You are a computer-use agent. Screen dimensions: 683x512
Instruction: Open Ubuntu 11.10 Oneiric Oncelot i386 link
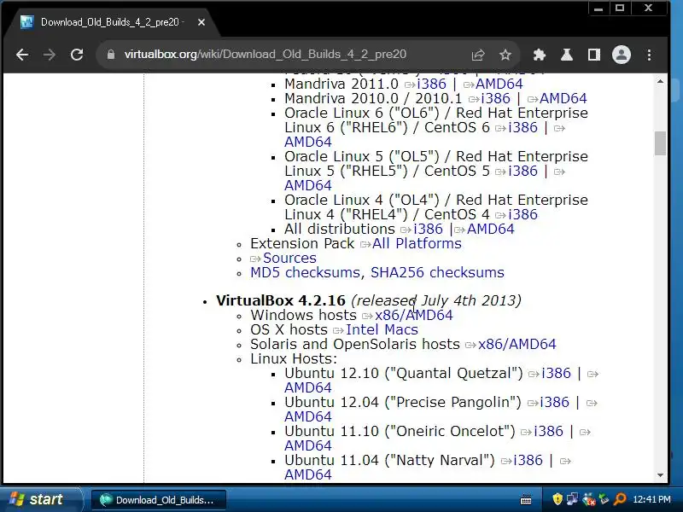548,431
